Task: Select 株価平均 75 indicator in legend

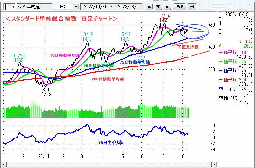Action: pos(236,70)
